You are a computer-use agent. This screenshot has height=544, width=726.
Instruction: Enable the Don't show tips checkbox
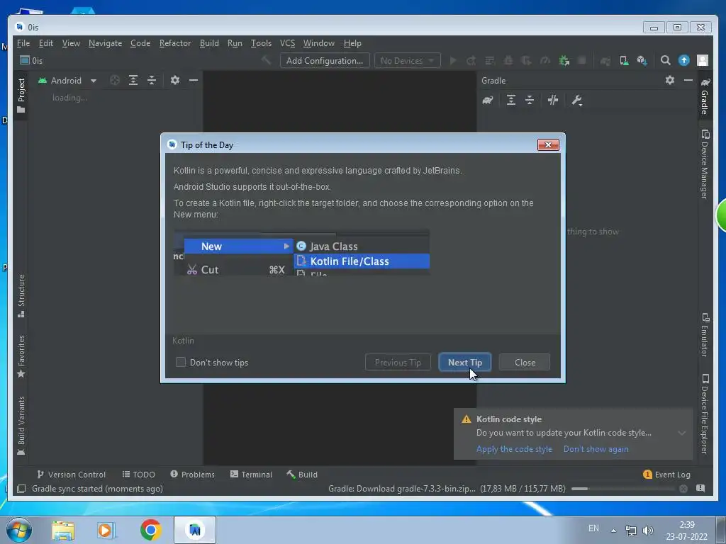pos(181,362)
